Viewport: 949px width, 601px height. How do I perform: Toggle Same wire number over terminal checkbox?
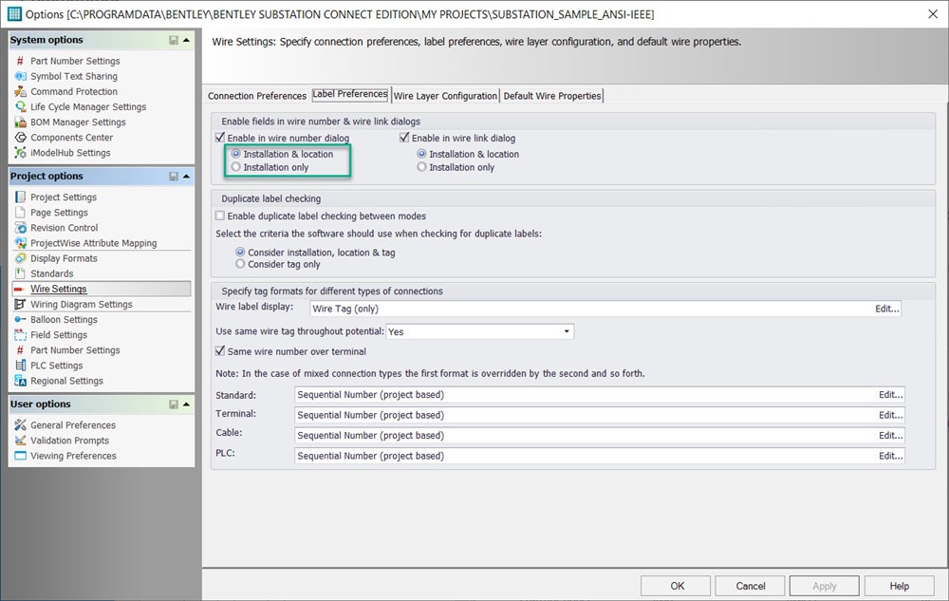pyautogui.click(x=220, y=351)
